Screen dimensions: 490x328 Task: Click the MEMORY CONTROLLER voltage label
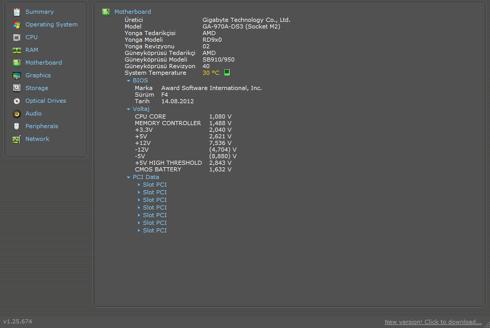pyautogui.click(x=168, y=123)
